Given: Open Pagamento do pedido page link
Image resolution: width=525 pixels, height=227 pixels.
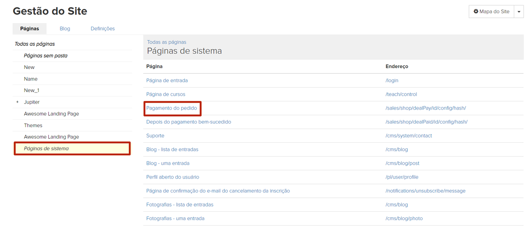Looking at the screenshot, I should click(x=171, y=108).
